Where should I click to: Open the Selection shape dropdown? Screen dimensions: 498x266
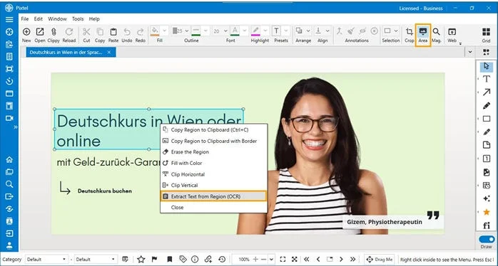396,31
